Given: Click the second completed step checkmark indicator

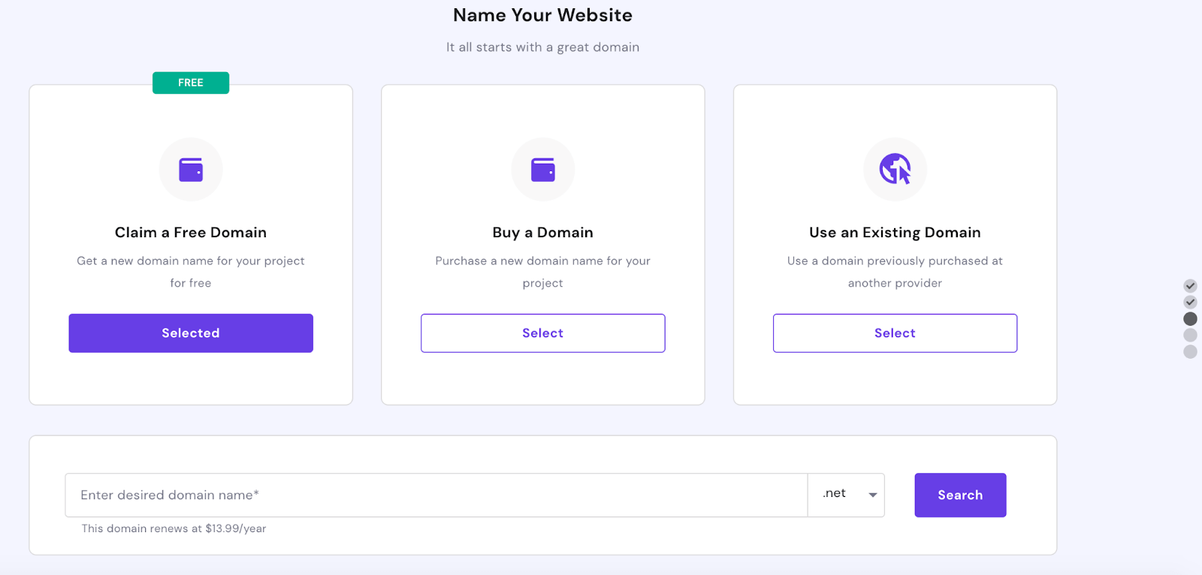Looking at the screenshot, I should 1190,303.
